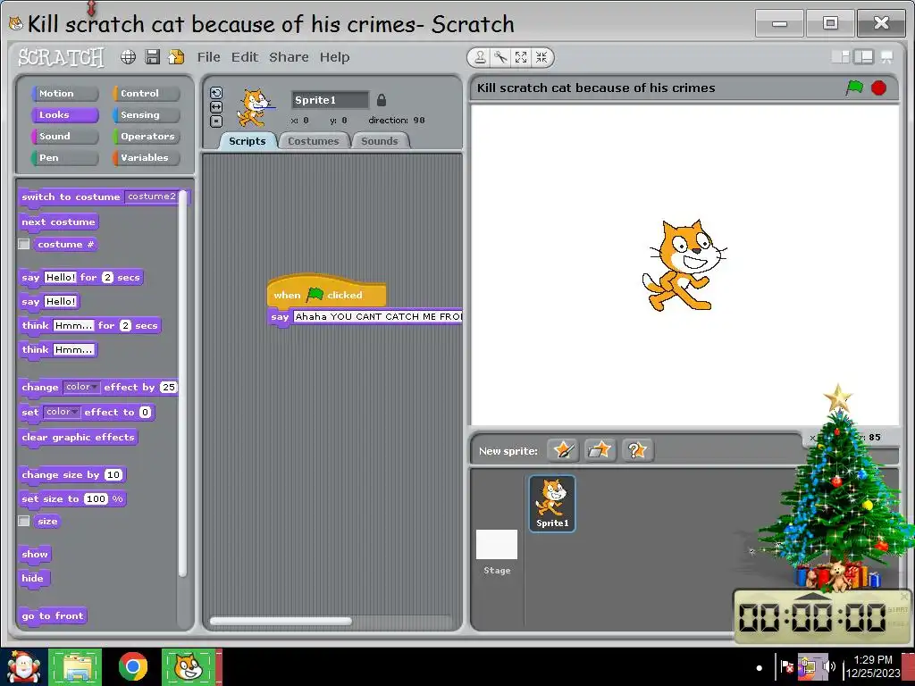
Task: Select the Pen block category
Action: (x=64, y=157)
